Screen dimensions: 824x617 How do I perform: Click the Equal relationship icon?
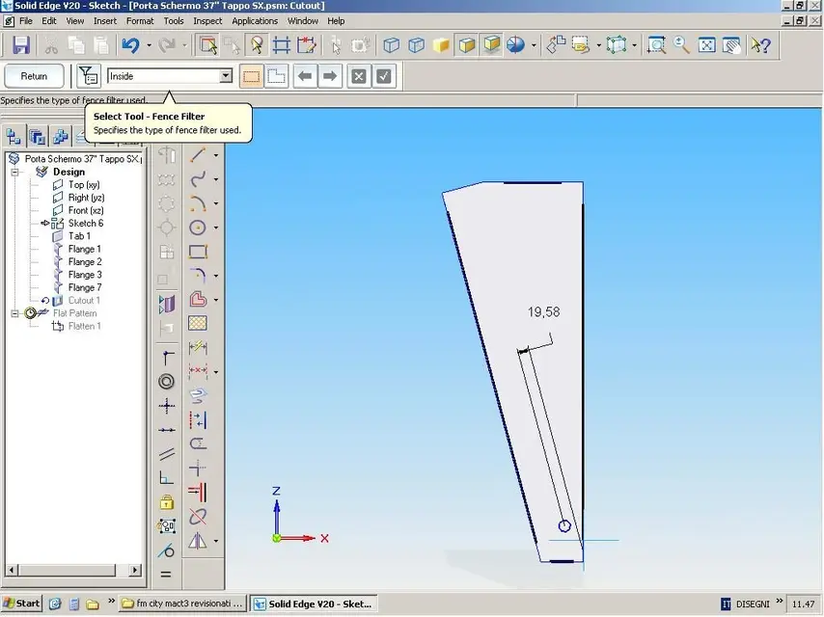(167, 574)
